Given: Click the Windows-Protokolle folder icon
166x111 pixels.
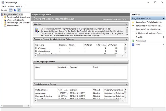Looking at the screenshot, I should click(x=5, y=20).
